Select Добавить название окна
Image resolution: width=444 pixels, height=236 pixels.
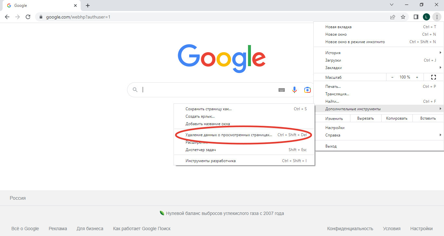click(x=244, y=124)
